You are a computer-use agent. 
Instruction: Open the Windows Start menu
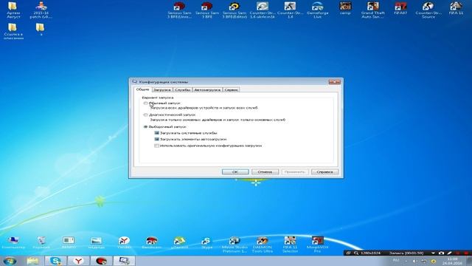(x=10, y=261)
